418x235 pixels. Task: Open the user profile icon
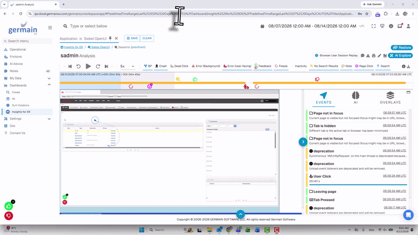point(409,26)
